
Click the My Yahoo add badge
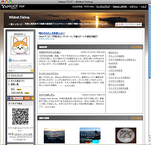(x=15, y=98)
